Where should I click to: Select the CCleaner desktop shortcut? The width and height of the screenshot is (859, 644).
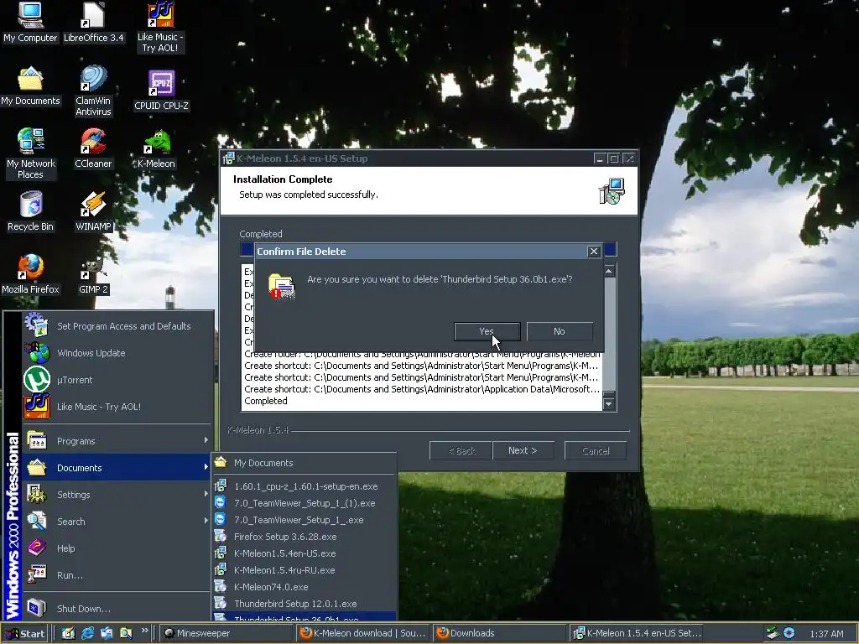pyautogui.click(x=93, y=148)
